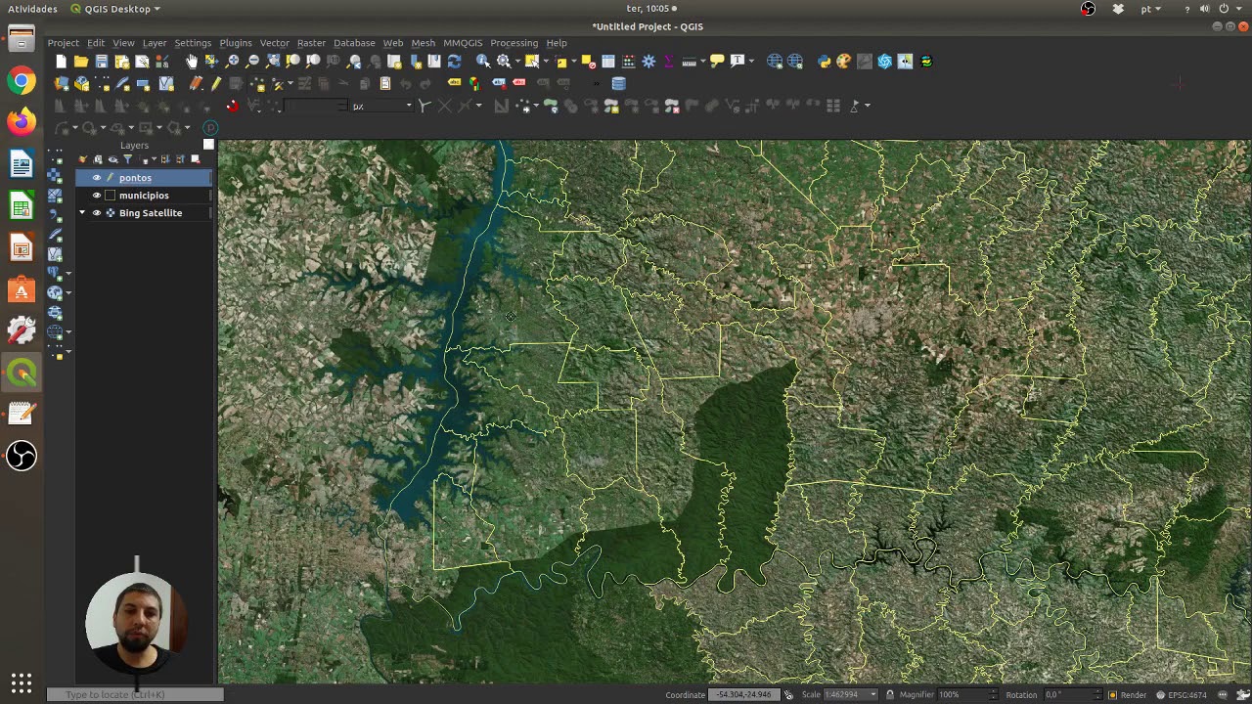Screen dimensions: 1252x704
Task: Focus the Type to locate search box
Action: [135, 694]
